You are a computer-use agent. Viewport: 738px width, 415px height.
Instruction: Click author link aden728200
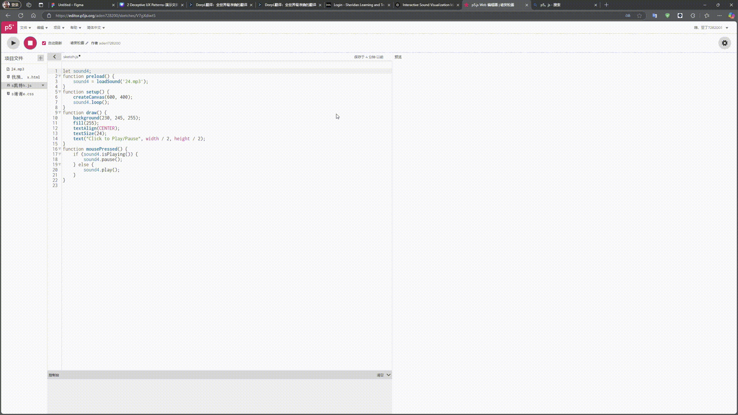tap(110, 43)
